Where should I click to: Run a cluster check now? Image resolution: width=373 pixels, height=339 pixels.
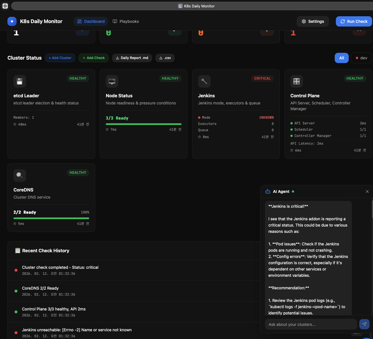tap(354, 21)
